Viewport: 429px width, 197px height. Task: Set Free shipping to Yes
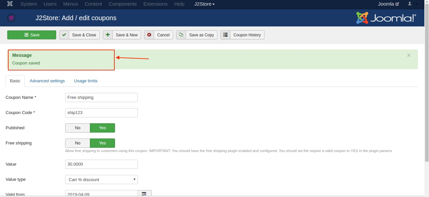[x=102, y=143]
